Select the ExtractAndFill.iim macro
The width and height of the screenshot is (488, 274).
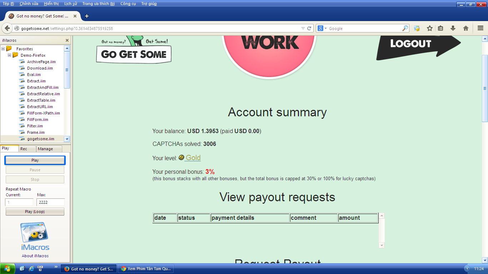click(43, 87)
